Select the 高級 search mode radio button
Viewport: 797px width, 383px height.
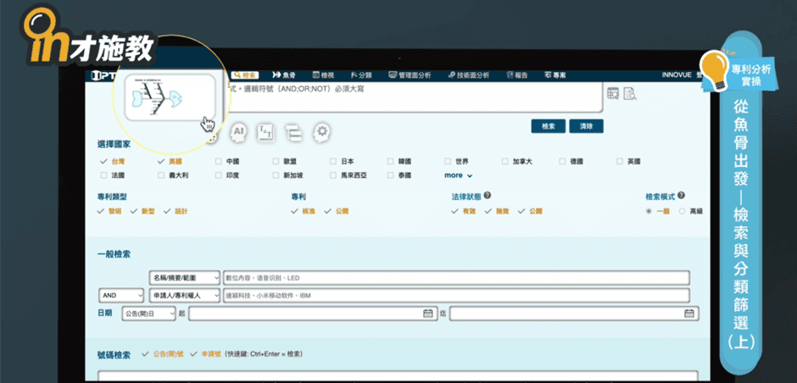(x=683, y=211)
